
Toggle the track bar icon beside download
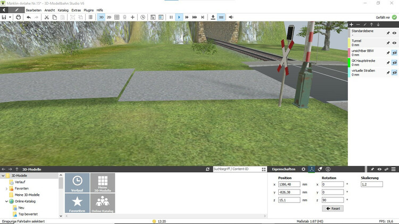coord(221,18)
